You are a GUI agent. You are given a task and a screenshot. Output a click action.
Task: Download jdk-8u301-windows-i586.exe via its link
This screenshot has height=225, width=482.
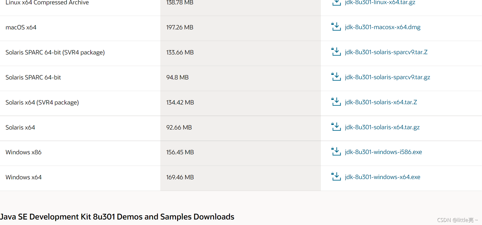(x=383, y=152)
